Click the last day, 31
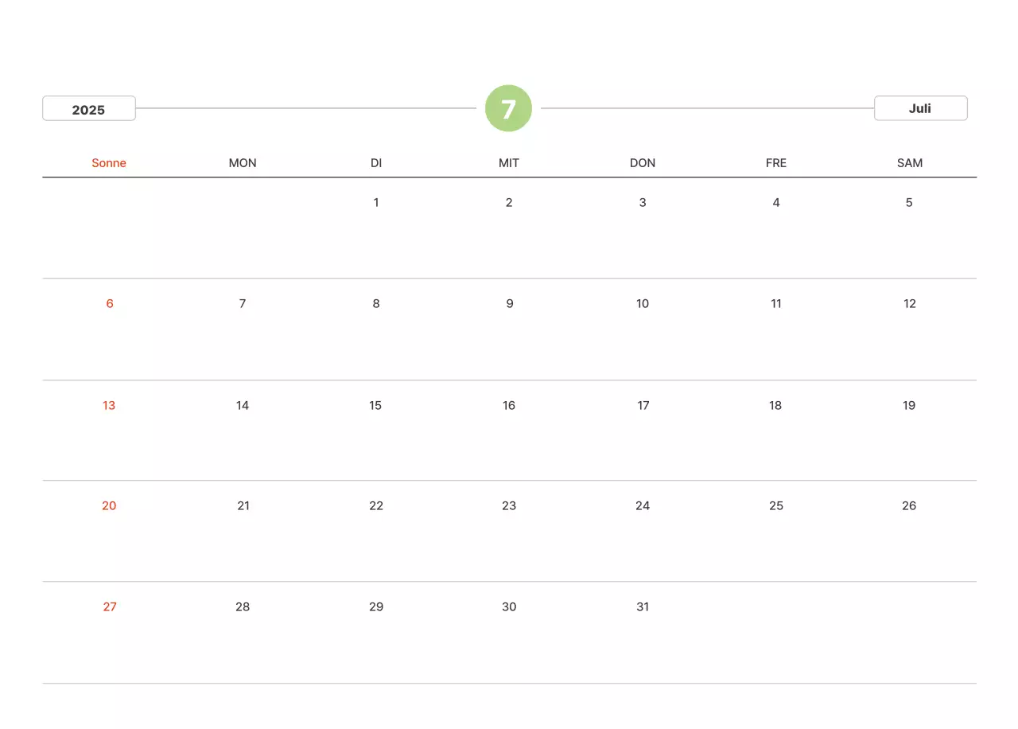 [x=643, y=606]
